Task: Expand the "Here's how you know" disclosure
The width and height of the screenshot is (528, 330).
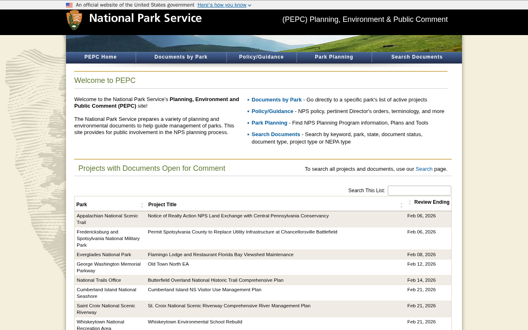Action: (x=224, y=5)
